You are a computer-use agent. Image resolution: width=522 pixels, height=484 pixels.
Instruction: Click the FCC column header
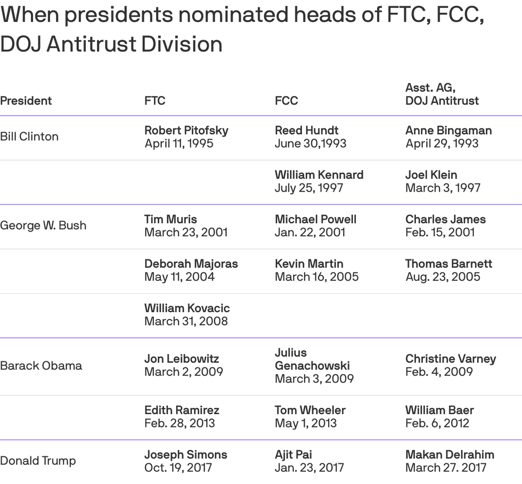click(x=286, y=101)
